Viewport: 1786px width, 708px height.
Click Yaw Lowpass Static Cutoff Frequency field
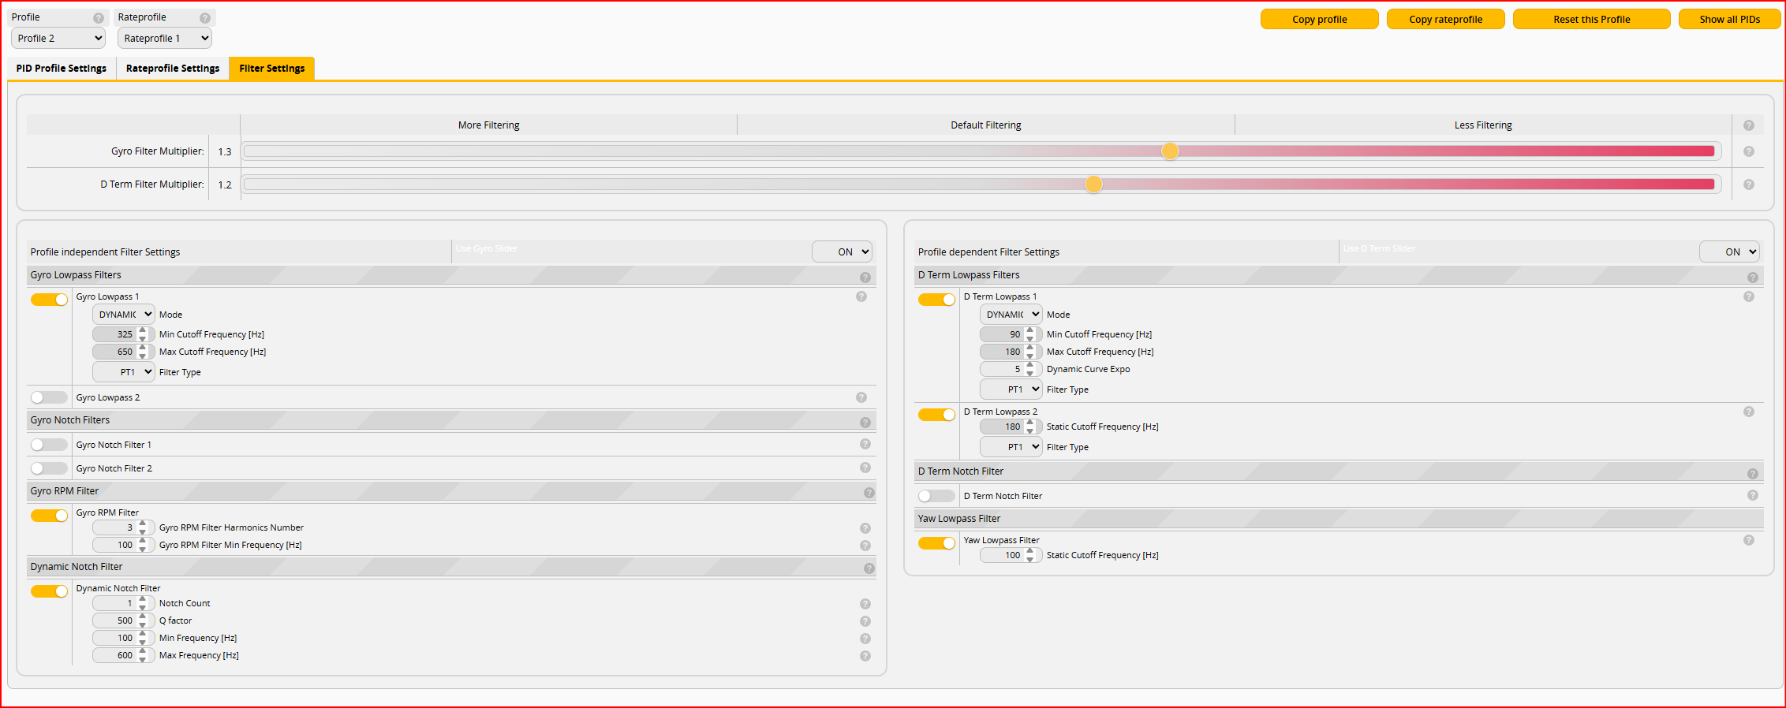pos(1003,555)
